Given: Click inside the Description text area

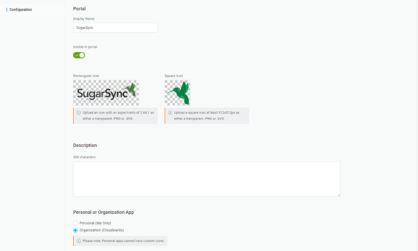Looking at the screenshot, I should (206, 179).
